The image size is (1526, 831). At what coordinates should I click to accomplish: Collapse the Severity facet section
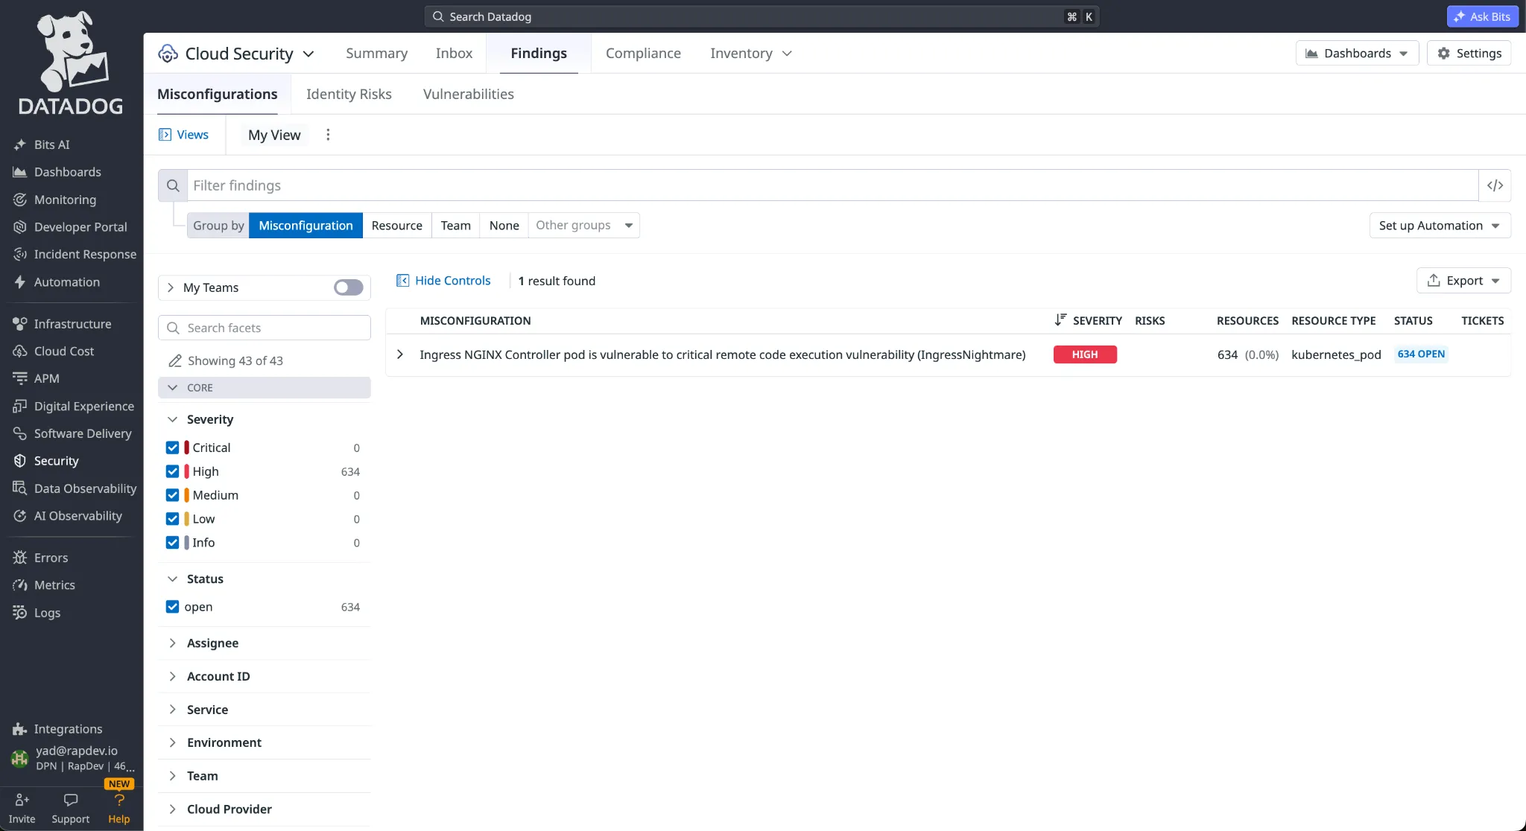point(172,419)
